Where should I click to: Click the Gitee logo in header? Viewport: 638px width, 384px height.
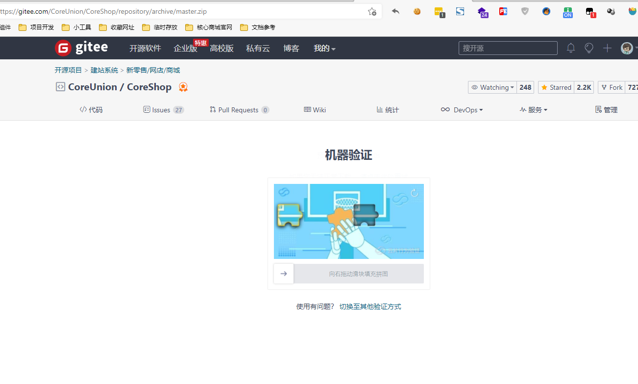[x=81, y=48]
